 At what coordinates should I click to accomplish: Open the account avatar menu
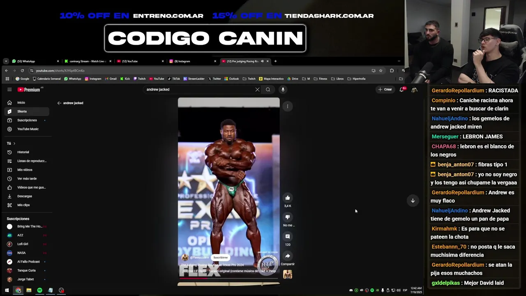coord(414,89)
